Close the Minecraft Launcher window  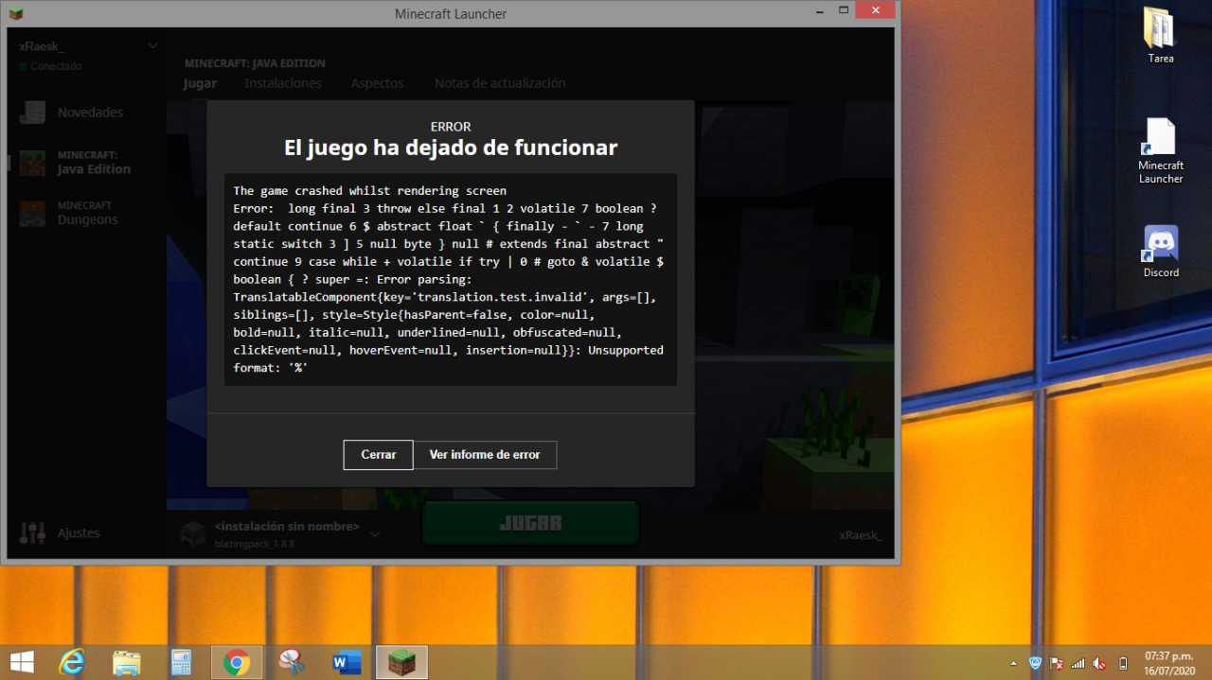pos(875,10)
